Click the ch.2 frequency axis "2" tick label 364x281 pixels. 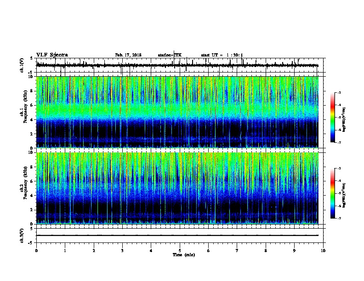point(32,210)
